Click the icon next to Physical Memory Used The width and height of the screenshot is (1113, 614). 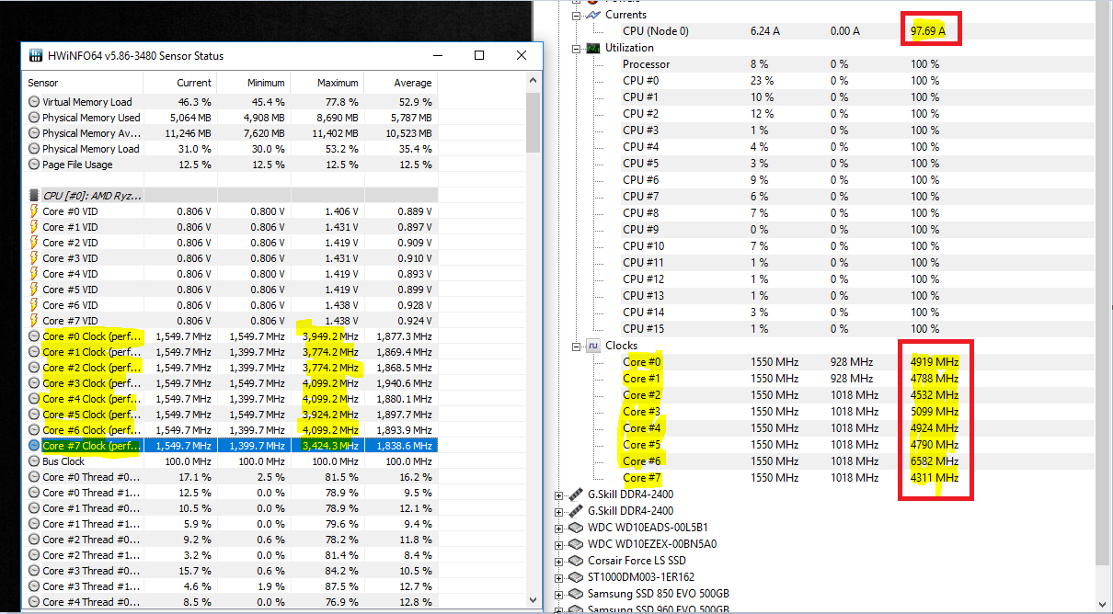(x=34, y=118)
